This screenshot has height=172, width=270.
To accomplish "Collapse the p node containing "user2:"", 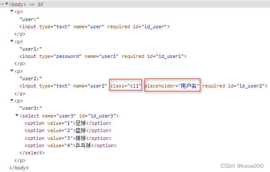I will pos(12,71).
